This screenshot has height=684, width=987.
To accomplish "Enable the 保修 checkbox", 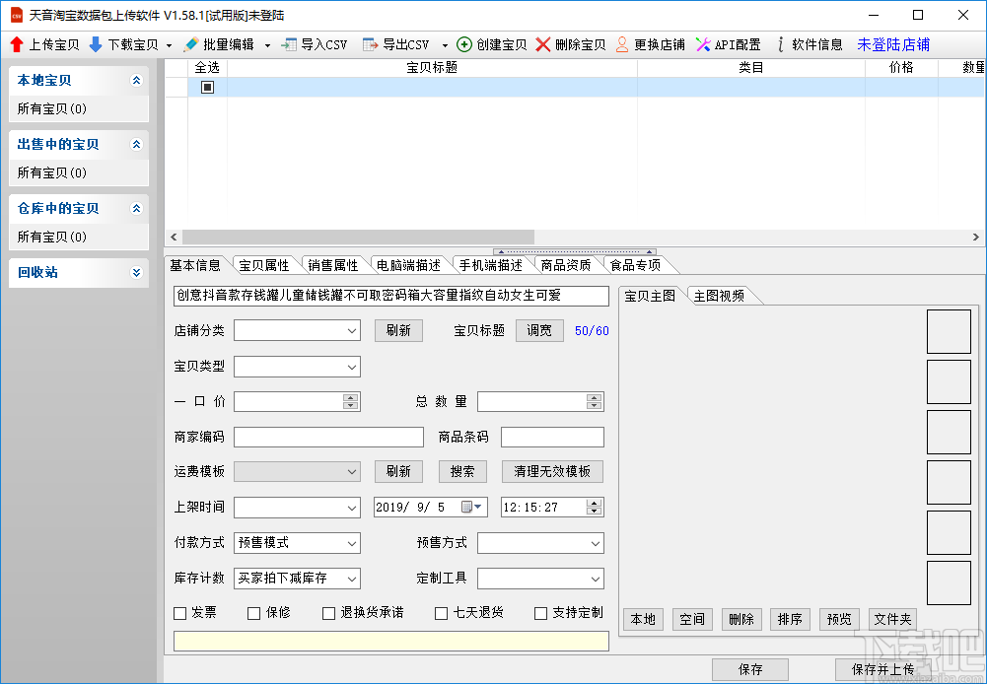I will [x=254, y=613].
